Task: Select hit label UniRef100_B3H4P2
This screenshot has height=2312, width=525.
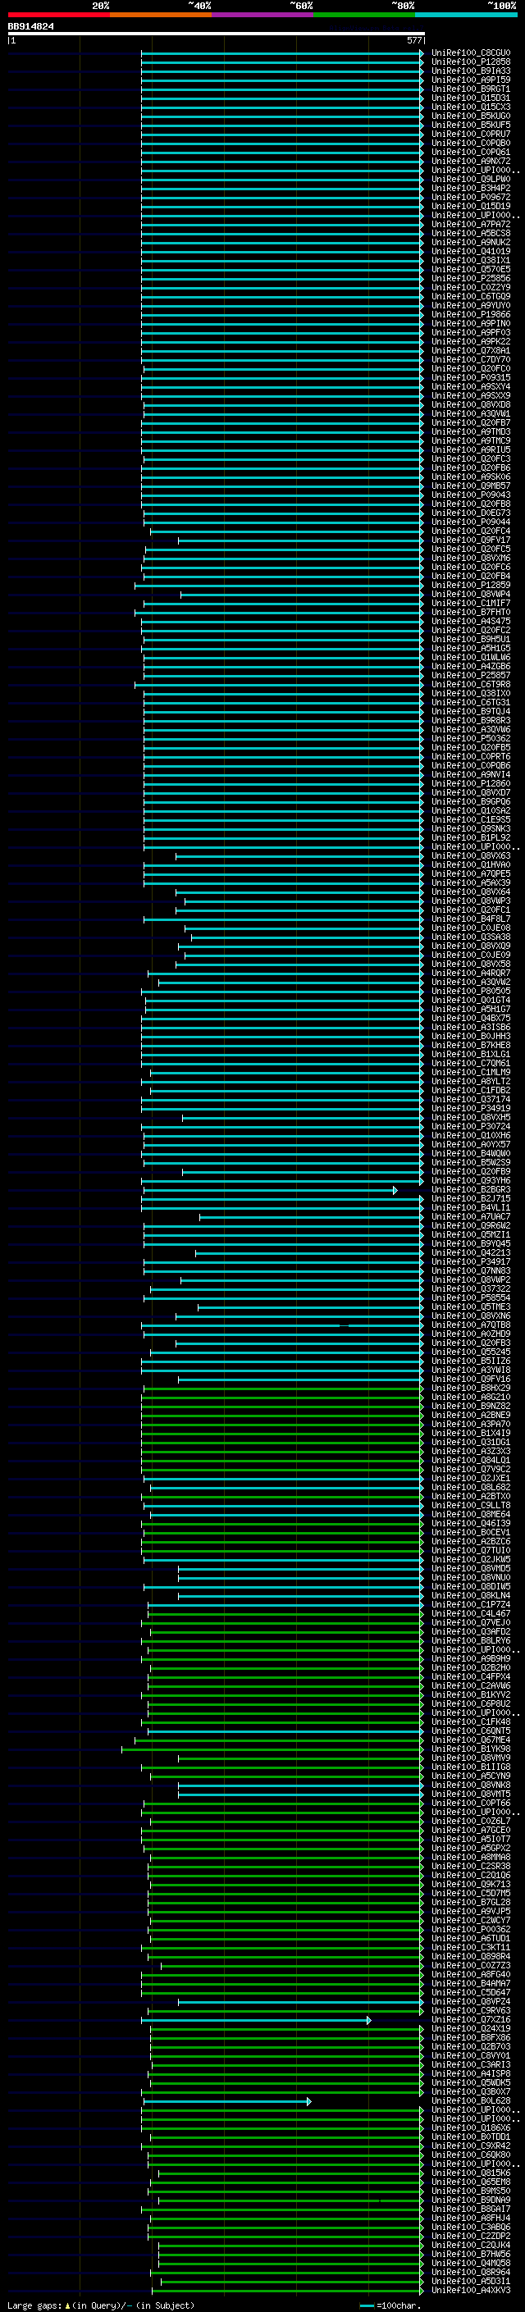Action: [470, 189]
